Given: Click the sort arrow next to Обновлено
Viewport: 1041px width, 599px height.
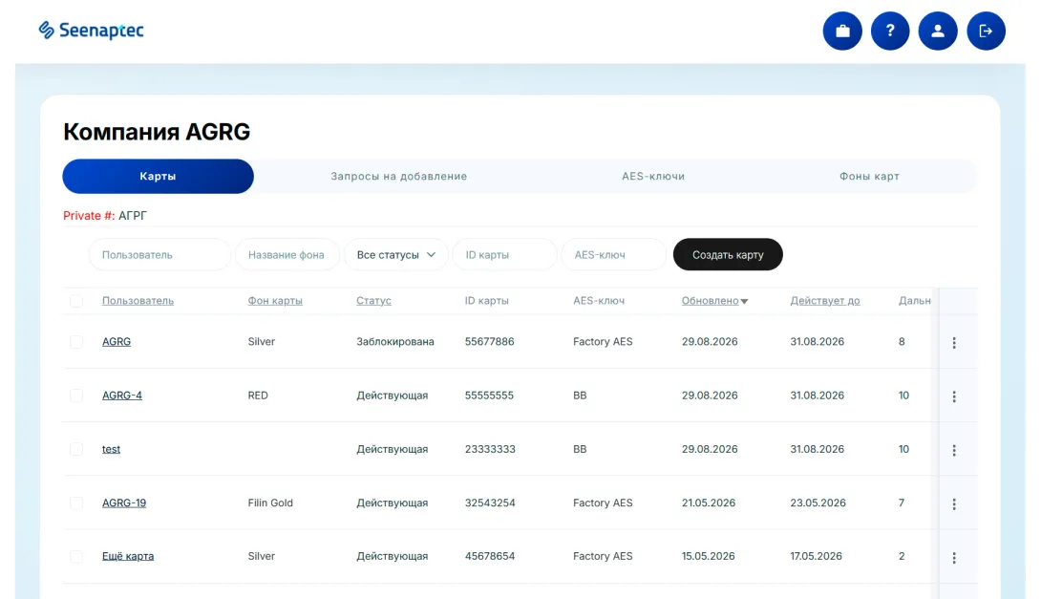Looking at the screenshot, I should (744, 302).
